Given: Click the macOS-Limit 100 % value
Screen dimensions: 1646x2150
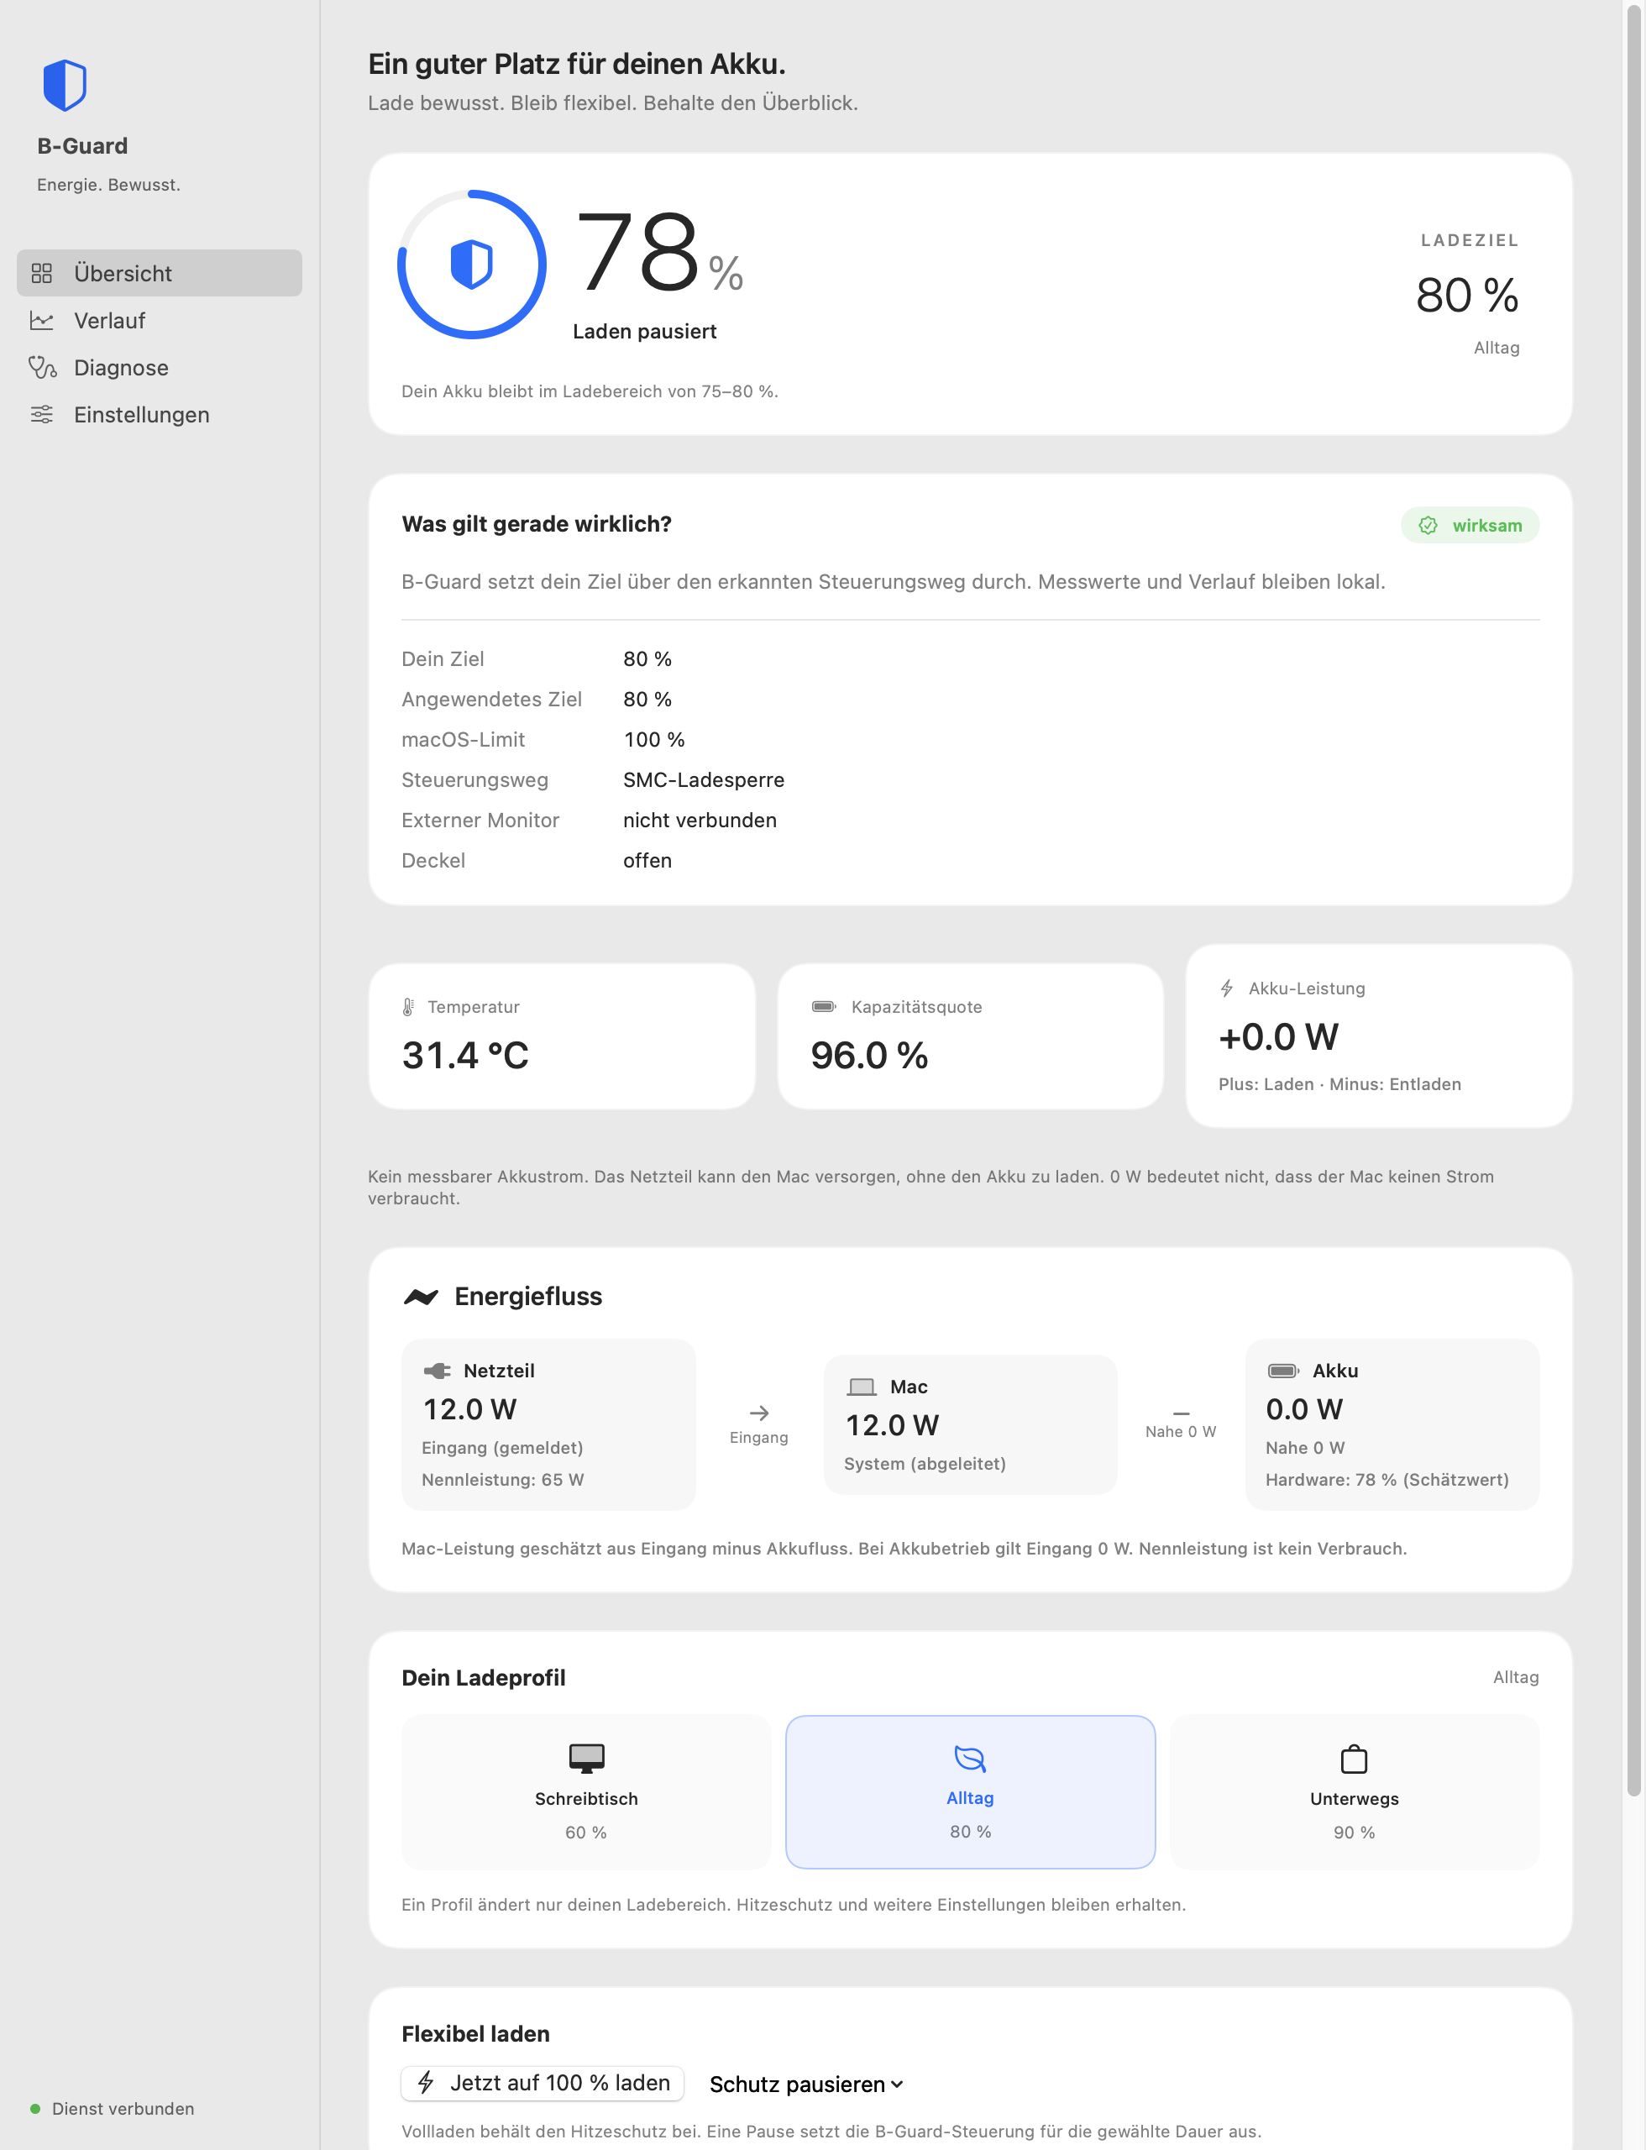Looking at the screenshot, I should [x=654, y=740].
